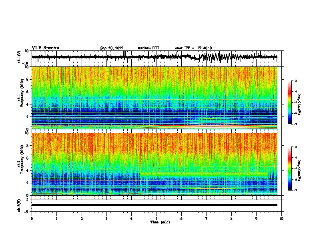Click inside the ch.2 spectrogram panel
This screenshot has height=245, width=317.
(x=154, y=164)
